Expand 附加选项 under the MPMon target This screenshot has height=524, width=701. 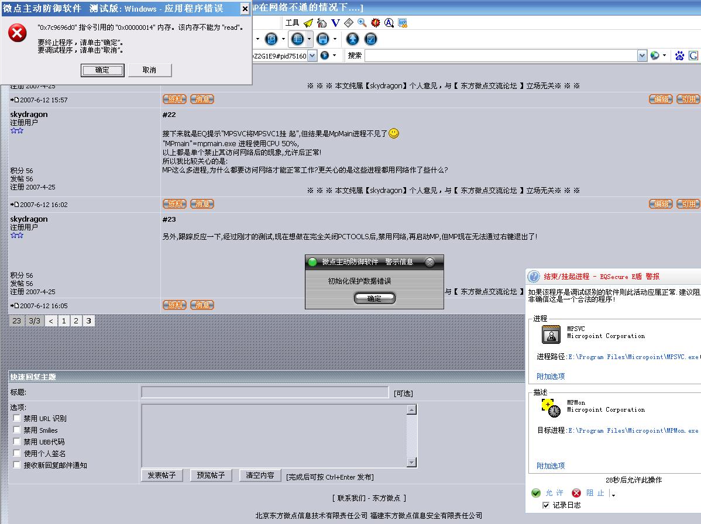tap(551, 466)
